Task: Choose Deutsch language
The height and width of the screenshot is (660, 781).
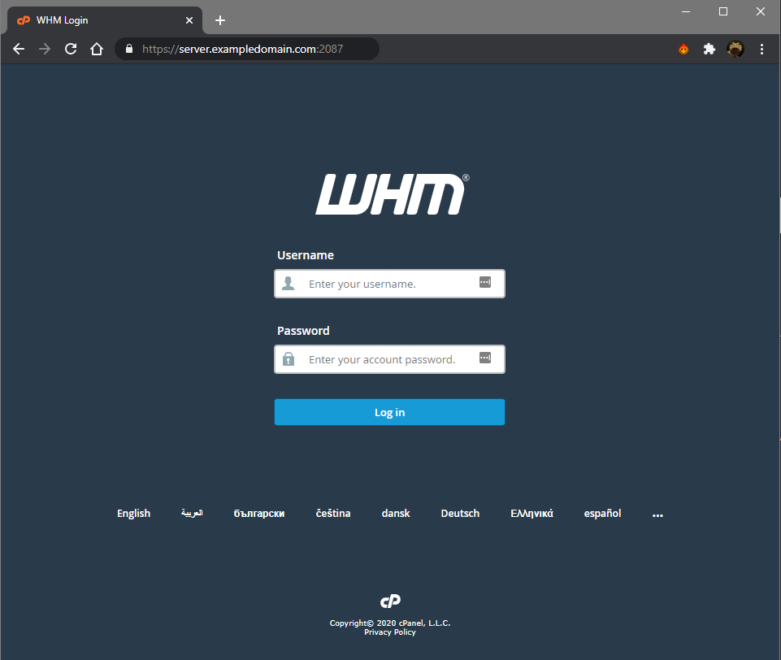Action: coord(460,513)
